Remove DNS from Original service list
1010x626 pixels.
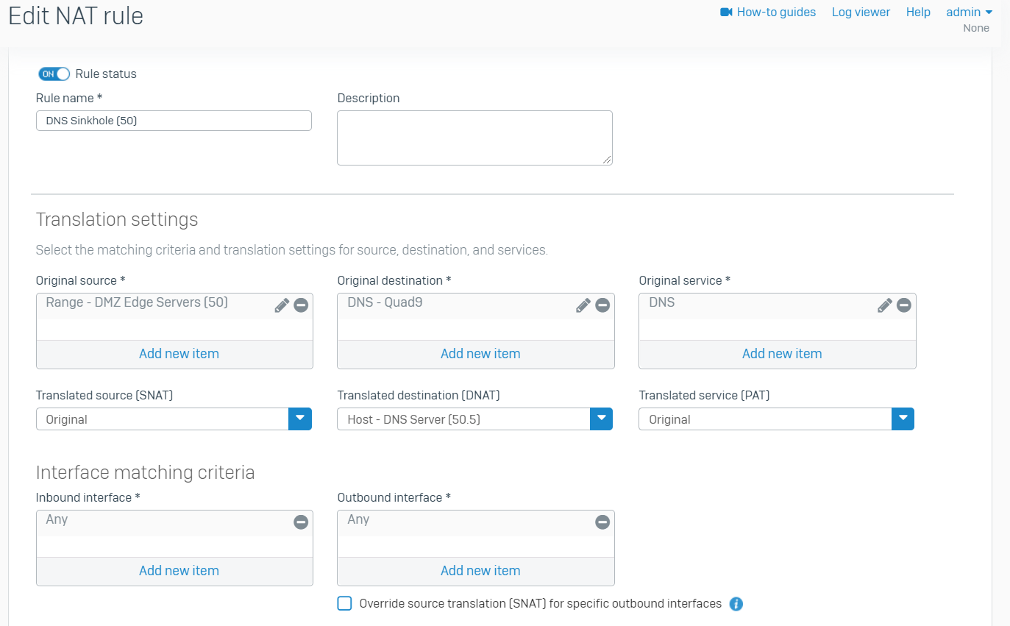pyautogui.click(x=904, y=305)
